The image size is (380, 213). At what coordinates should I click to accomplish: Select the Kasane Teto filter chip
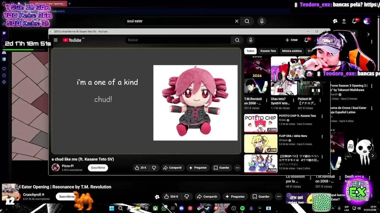[268, 51]
